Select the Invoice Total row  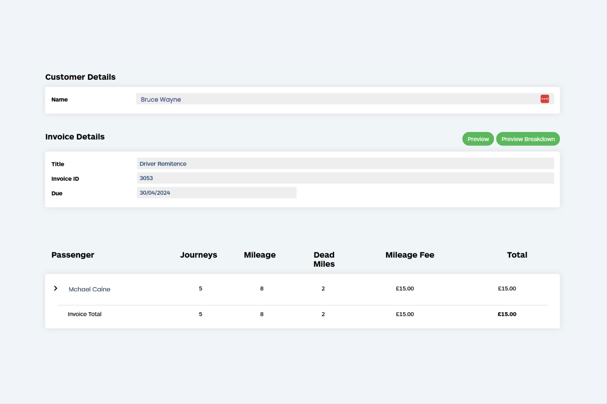click(85, 314)
